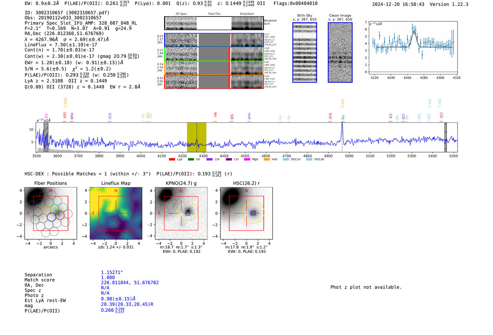
Task: Click the Est LyA rest-EW value 0.98(±0.15)Å
Action: 118,299
